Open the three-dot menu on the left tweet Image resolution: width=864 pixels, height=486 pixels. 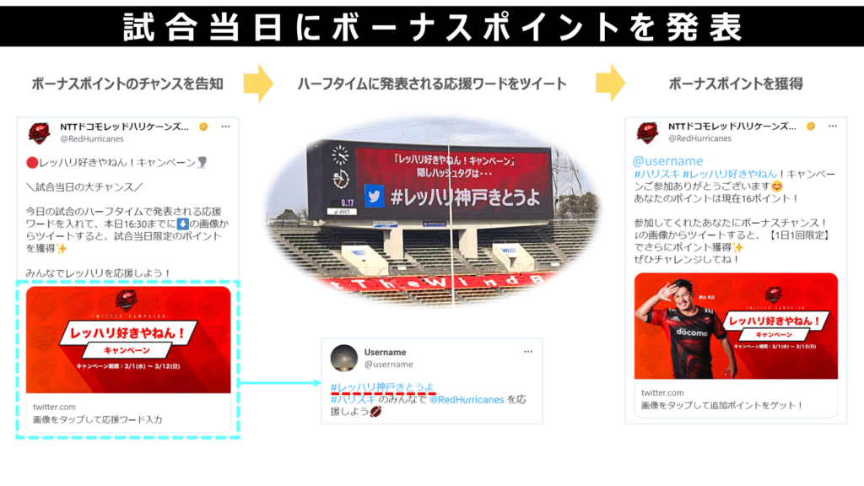point(225,127)
